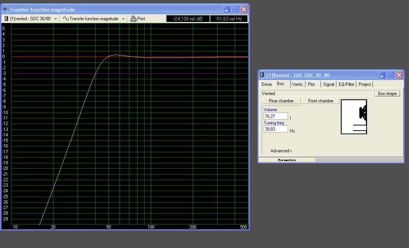
Task: Go to the Signal tab
Action: click(328, 84)
